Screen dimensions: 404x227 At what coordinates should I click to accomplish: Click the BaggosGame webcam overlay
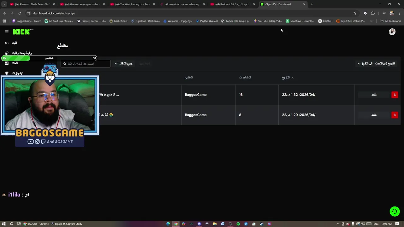pos(50,105)
